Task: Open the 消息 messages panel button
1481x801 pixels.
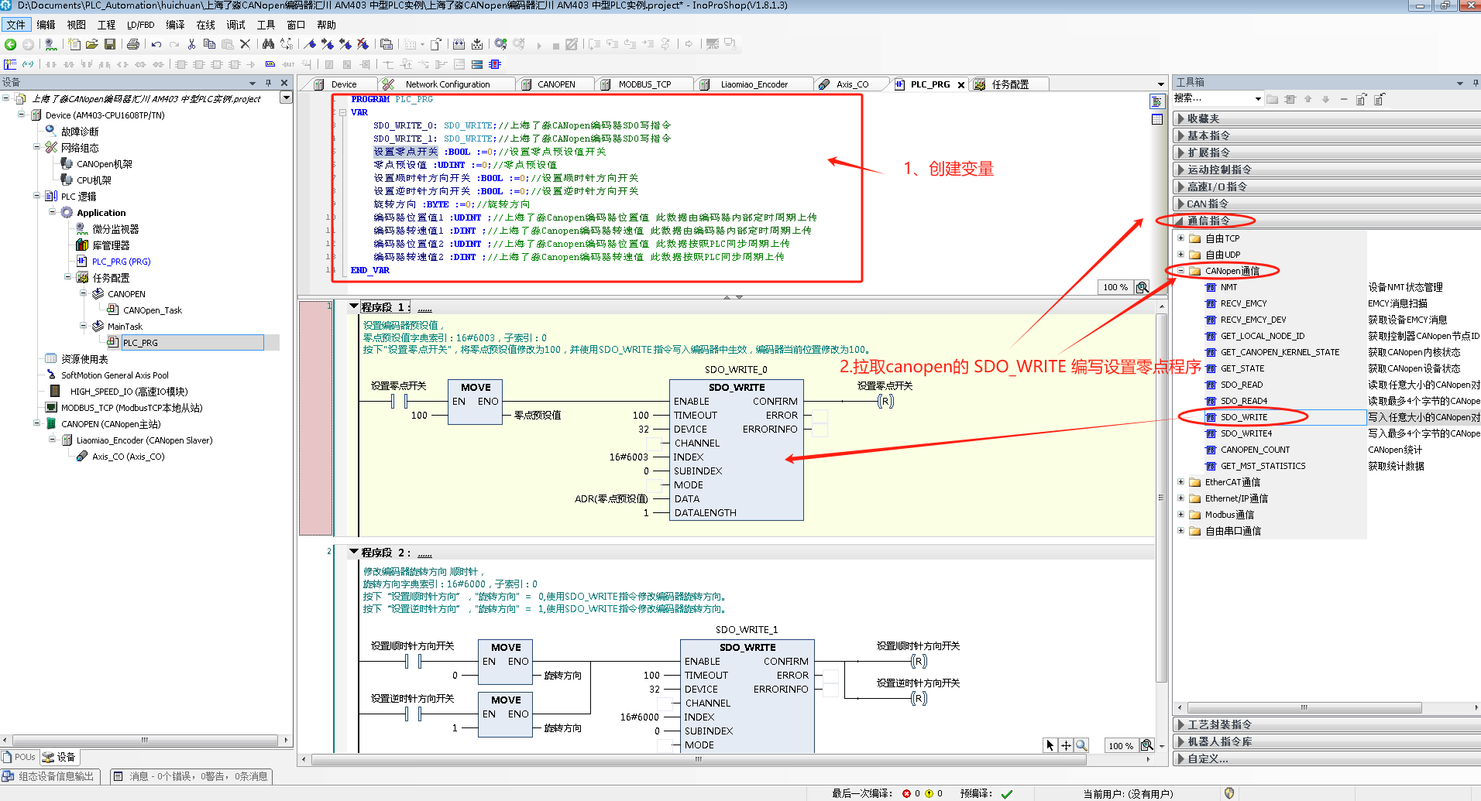Action: pyautogui.click(x=191, y=776)
